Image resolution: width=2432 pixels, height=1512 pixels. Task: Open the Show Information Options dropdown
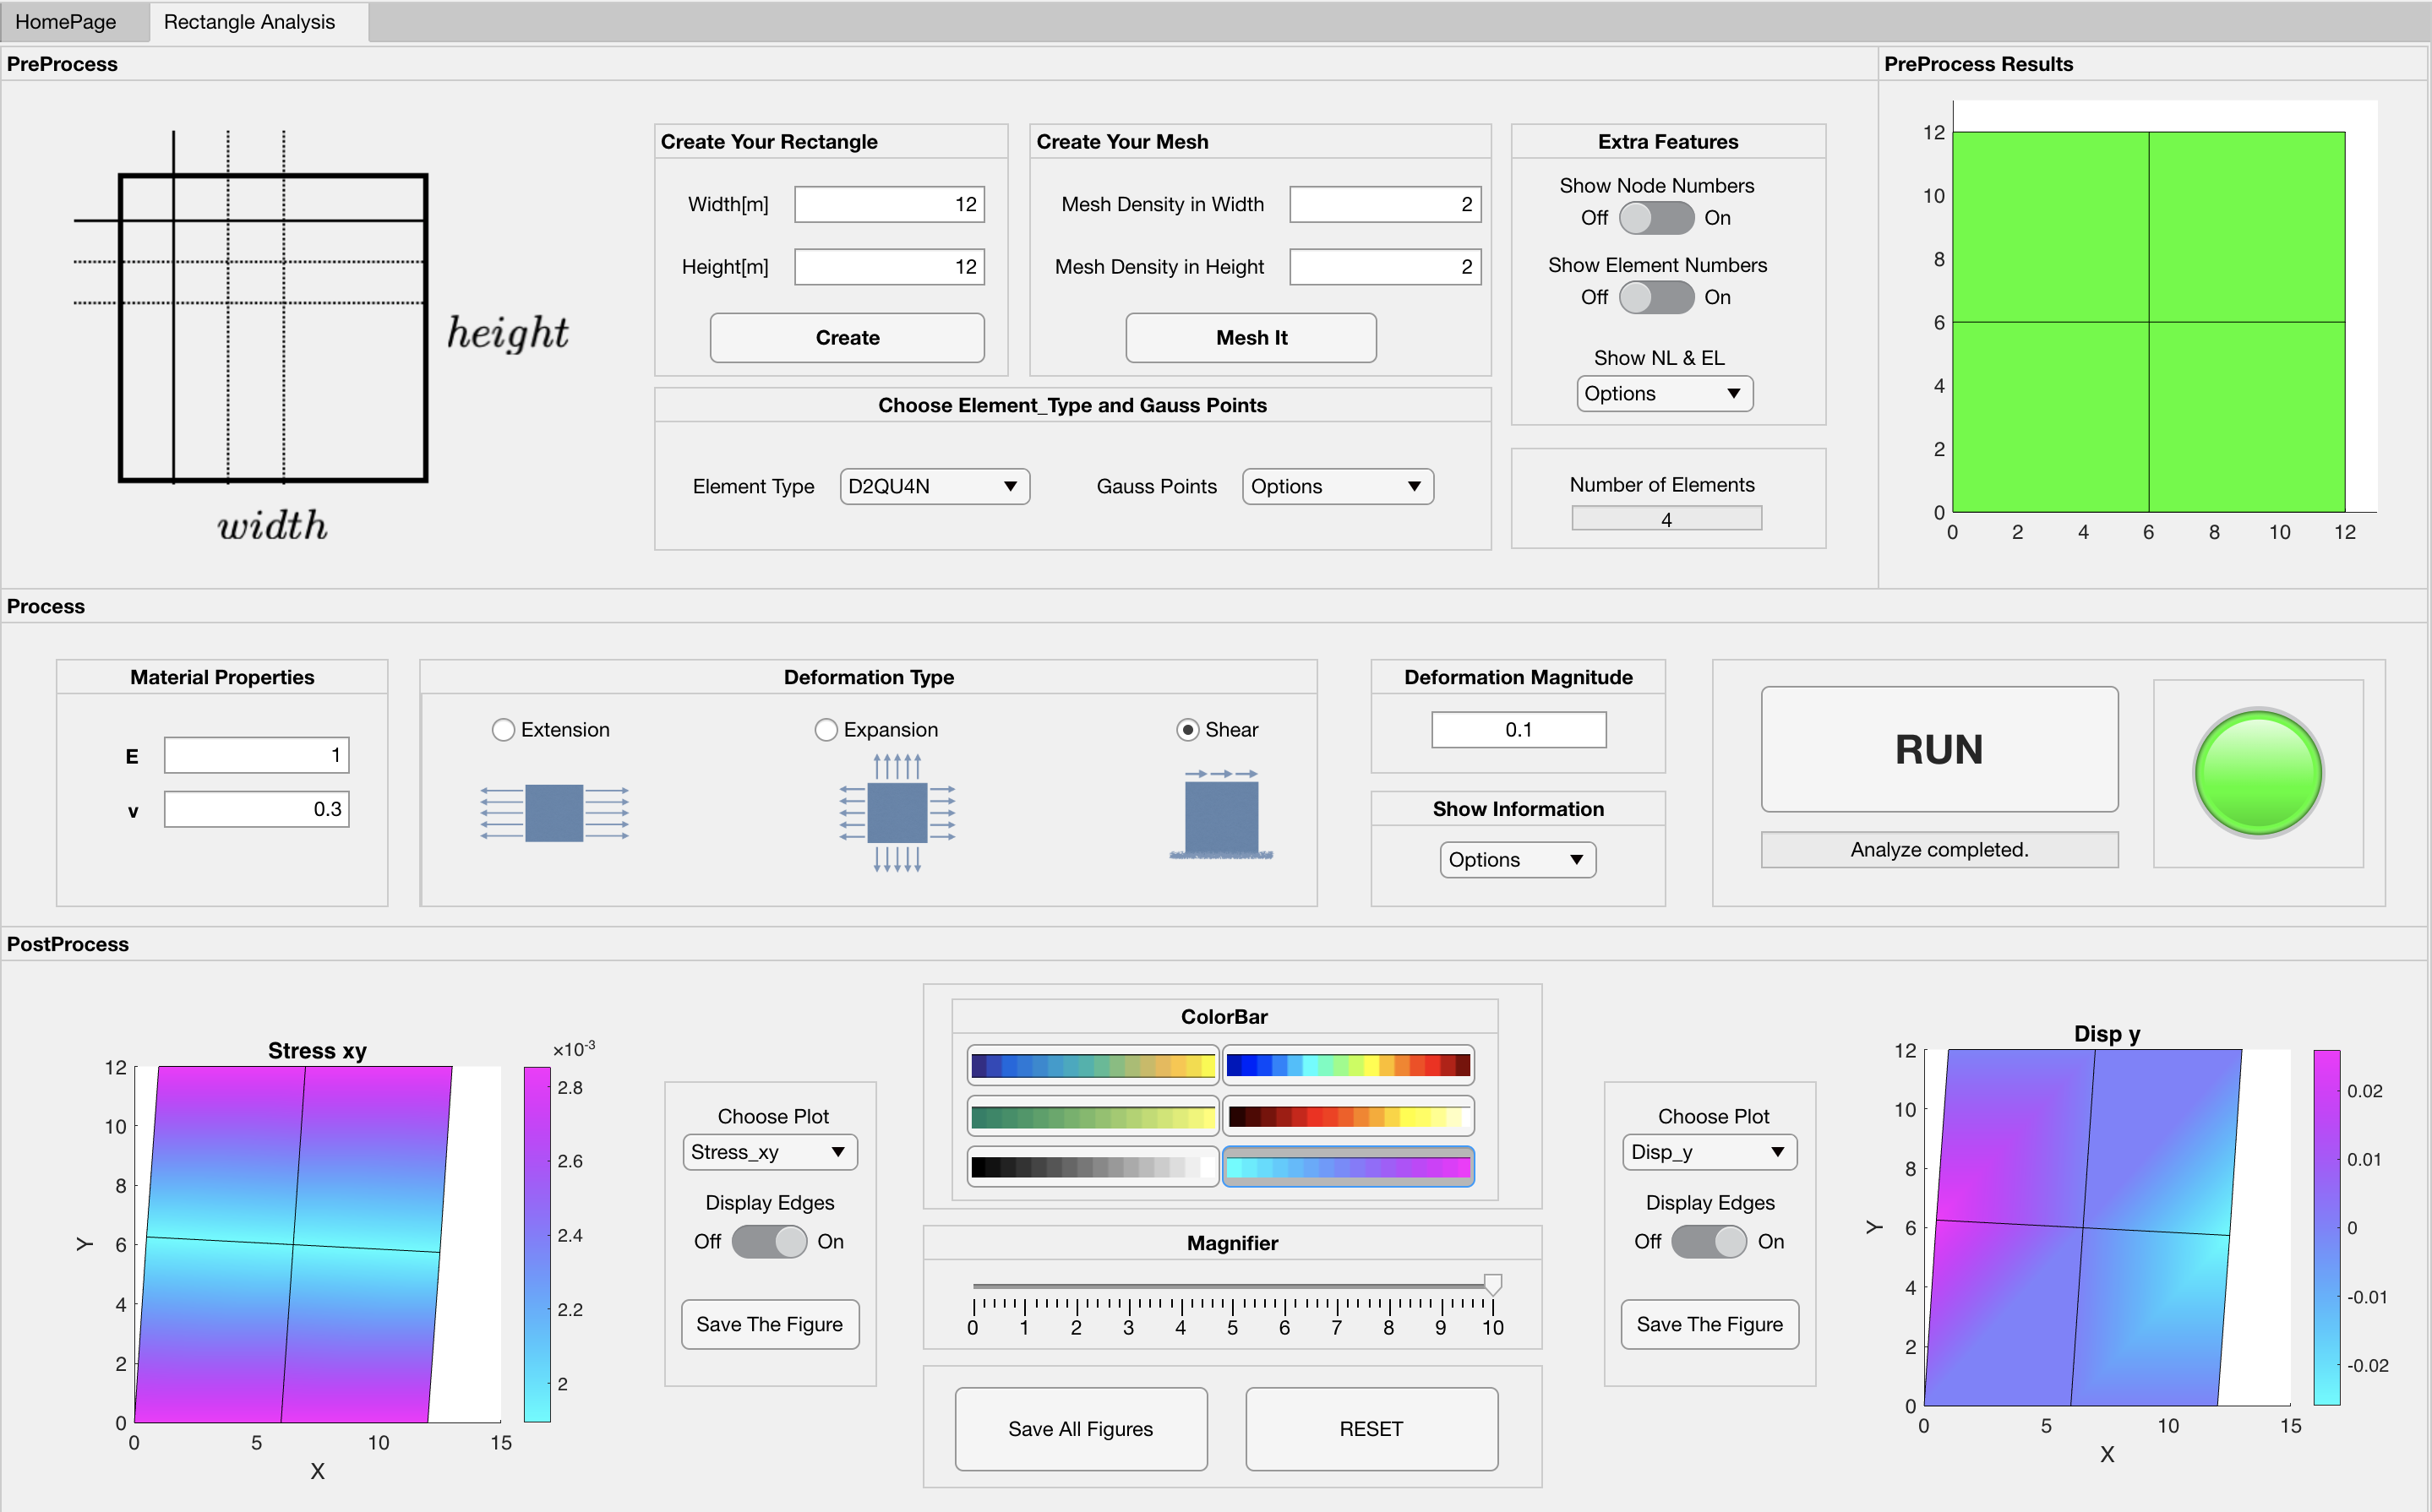(1518, 860)
